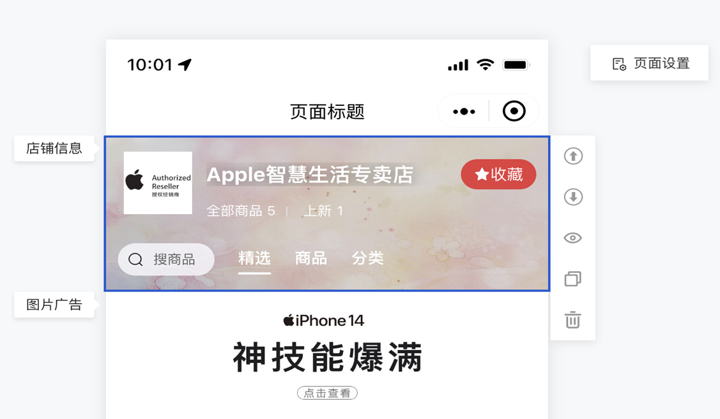The height and width of the screenshot is (419, 720).
Task: Click the 全部商品 5 count
Action: [241, 211]
